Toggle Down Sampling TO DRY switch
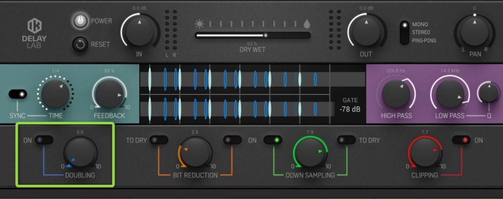This screenshot has height=199, width=503. click(x=346, y=140)
